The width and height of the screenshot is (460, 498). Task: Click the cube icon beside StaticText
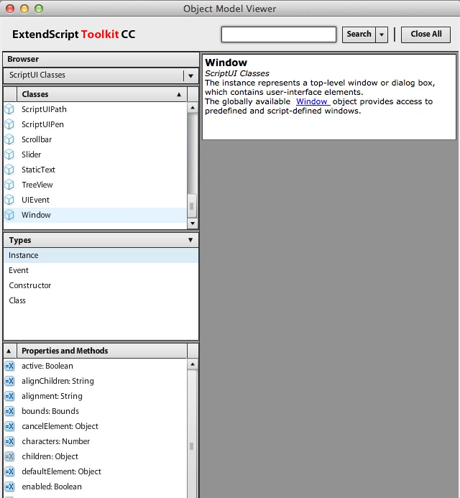[x=9, y=170]
